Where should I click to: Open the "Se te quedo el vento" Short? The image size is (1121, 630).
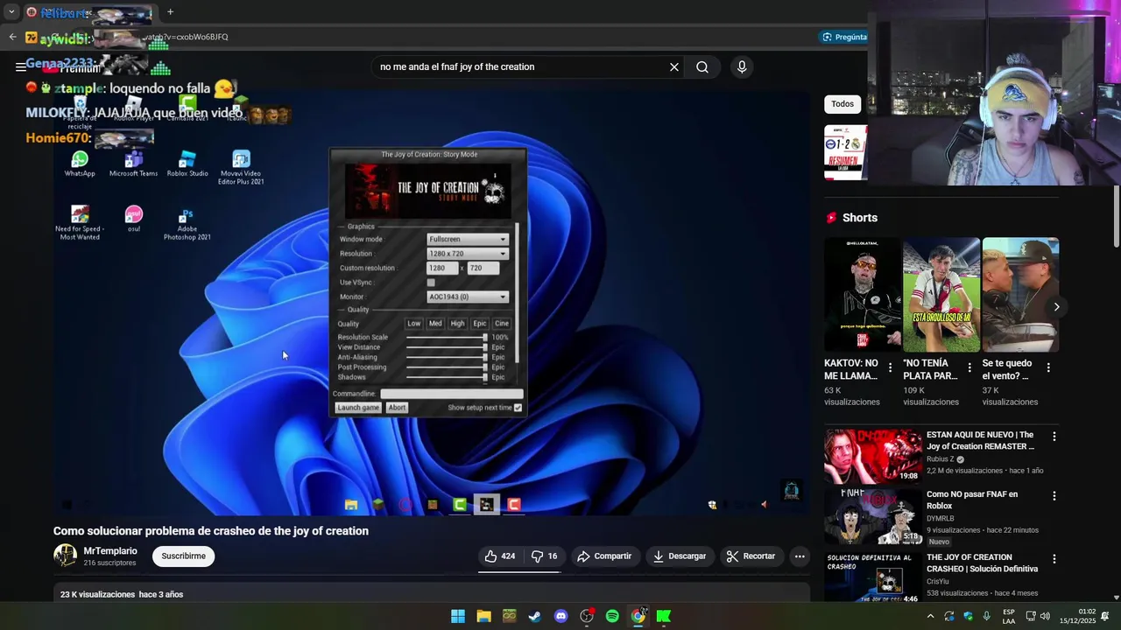coord(1020,295)
